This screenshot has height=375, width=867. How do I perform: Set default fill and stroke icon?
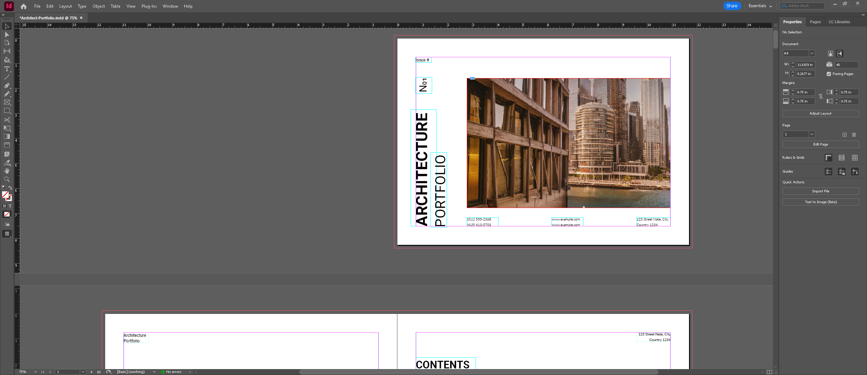click(x=4, y=187)
